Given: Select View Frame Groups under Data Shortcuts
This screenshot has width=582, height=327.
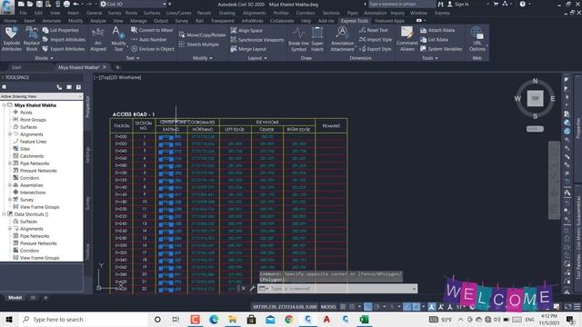Looking at the screenshot, I should [x=39, y=258].
